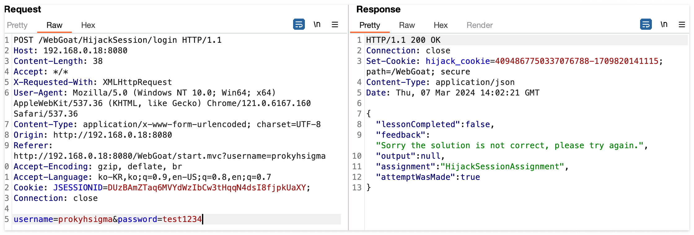
Task: Switch to Raw tab in Response panel
Action: 407,25
